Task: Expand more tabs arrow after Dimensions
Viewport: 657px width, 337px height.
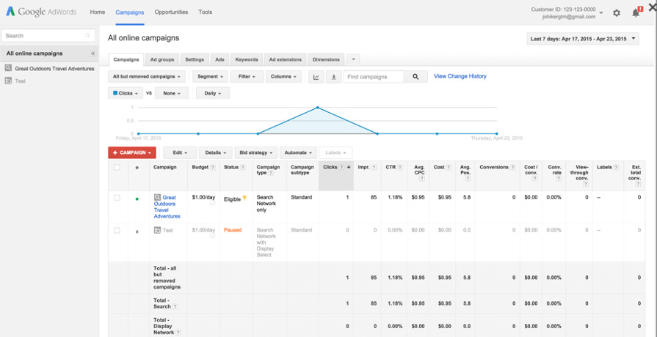Action: pyautogui.click(x=353, y=59)
